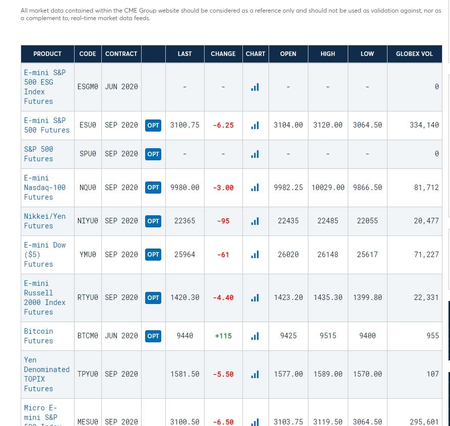Select change value -6.25

[x=223, y=126]
